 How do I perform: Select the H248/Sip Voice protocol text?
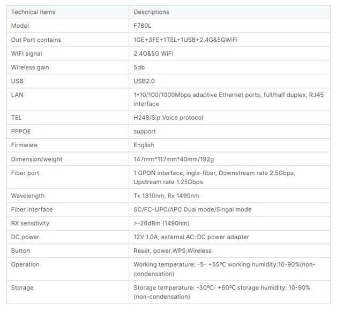tap(168, 118)
